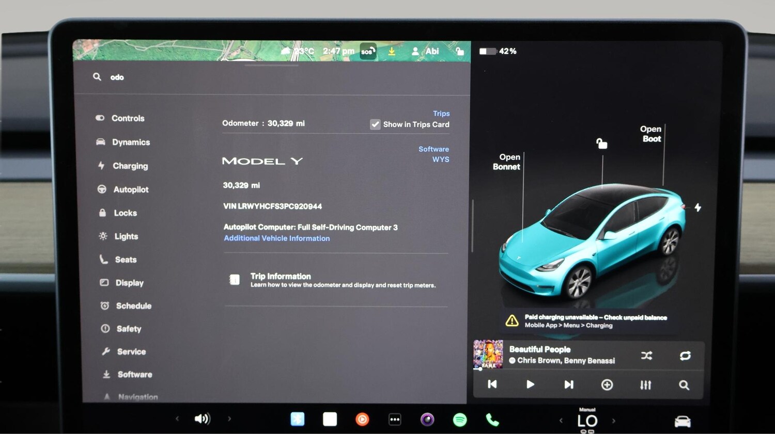Go to the Locks settings

click(118, 213)
